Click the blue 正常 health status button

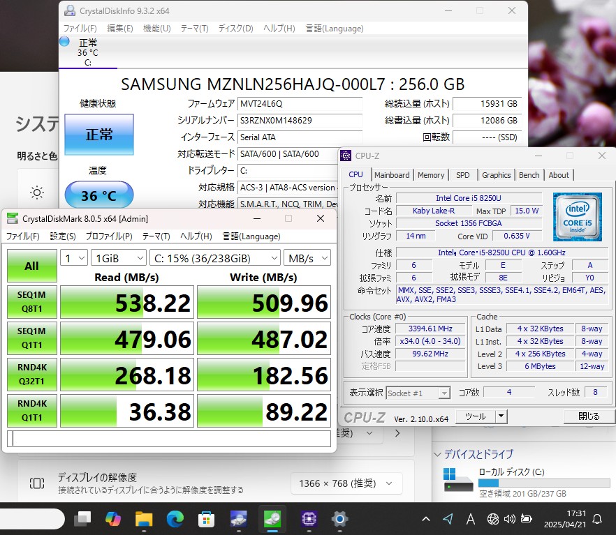pyautogui.click(x=99, y=135)
